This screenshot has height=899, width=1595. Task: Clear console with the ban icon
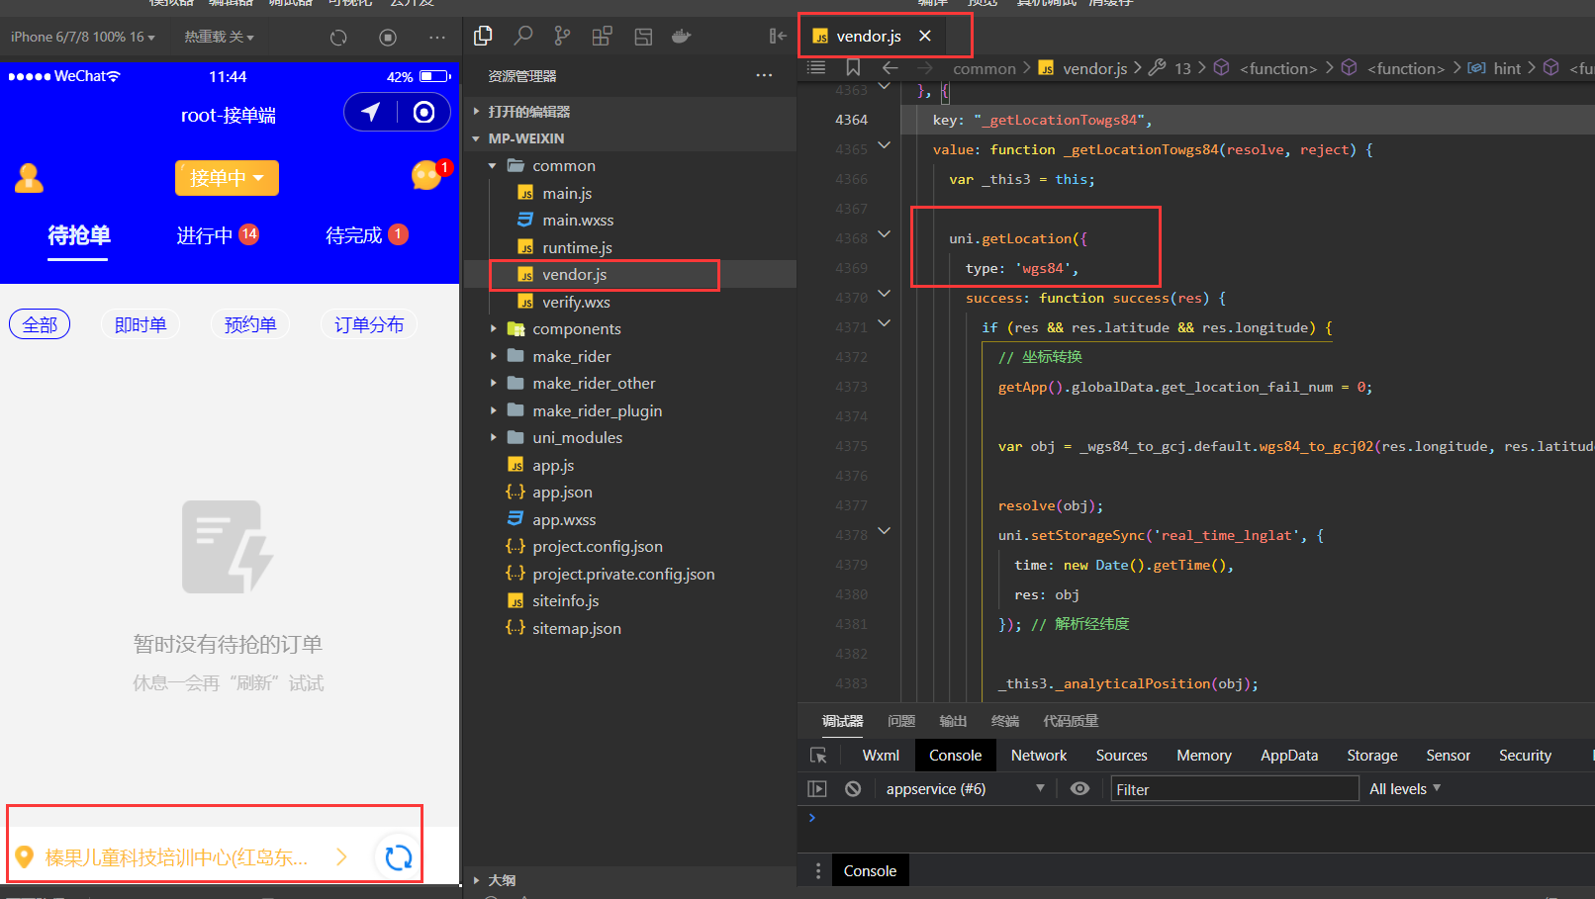tap(853, 789)
